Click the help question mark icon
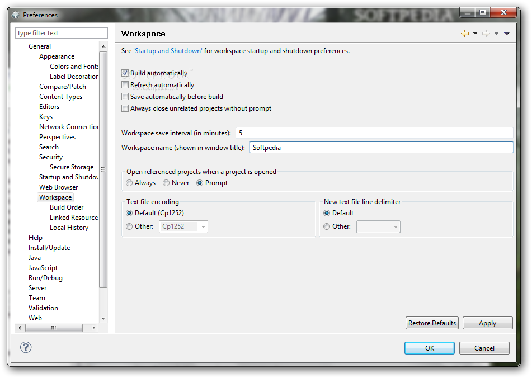Image resolution: width=532 pixels, height=378 pixels. tap(26, 347)
